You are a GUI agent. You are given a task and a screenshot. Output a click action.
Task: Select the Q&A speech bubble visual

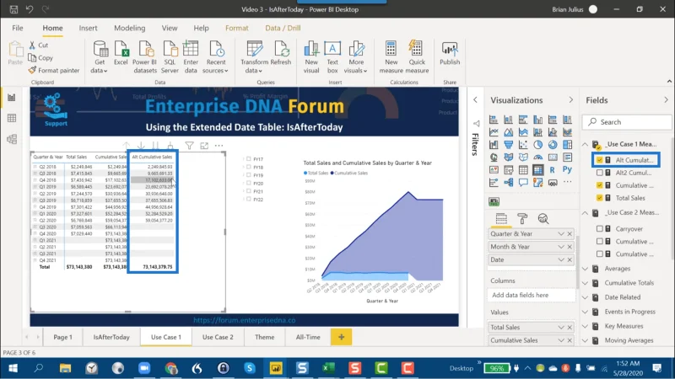pyautogui.click(x=523, y=183)
